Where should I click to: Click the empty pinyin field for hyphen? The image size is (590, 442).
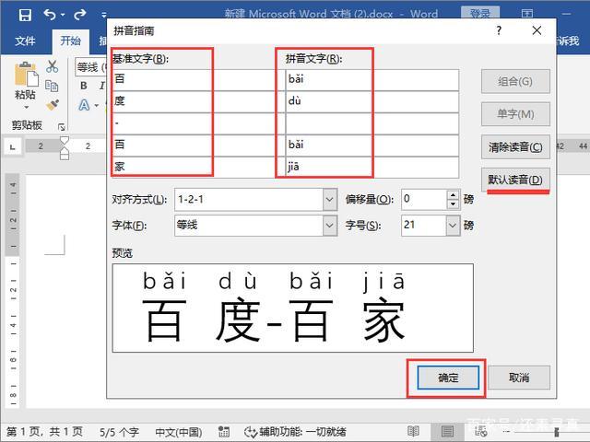point(372,123)
